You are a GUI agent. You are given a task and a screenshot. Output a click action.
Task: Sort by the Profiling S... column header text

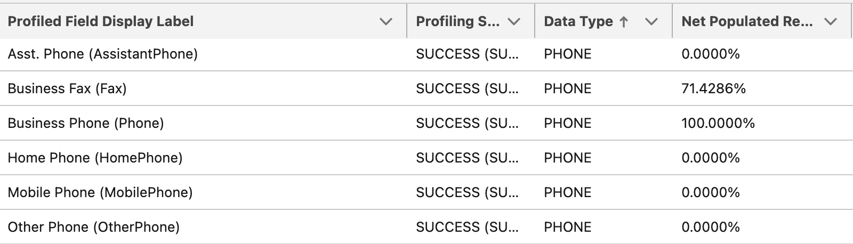[457, 21]
